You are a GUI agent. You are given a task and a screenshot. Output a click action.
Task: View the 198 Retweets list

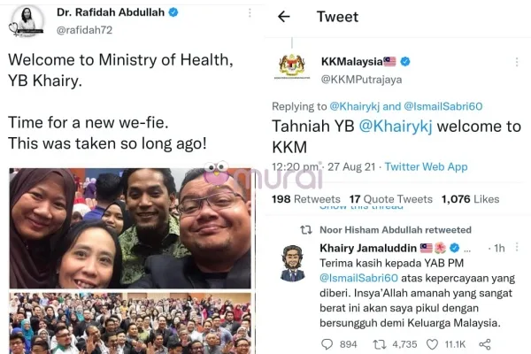tap(306, 199)
